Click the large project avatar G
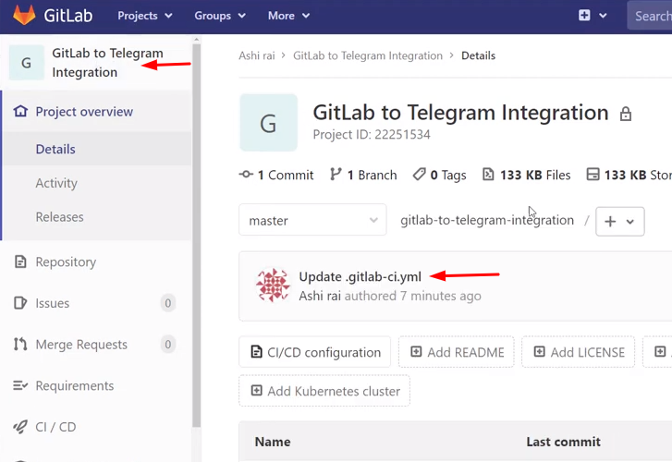This screenshot has height=462, width=672. (268, 123)
